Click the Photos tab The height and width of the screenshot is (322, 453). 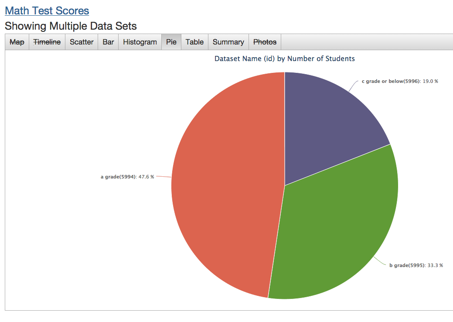coord(265,42)
